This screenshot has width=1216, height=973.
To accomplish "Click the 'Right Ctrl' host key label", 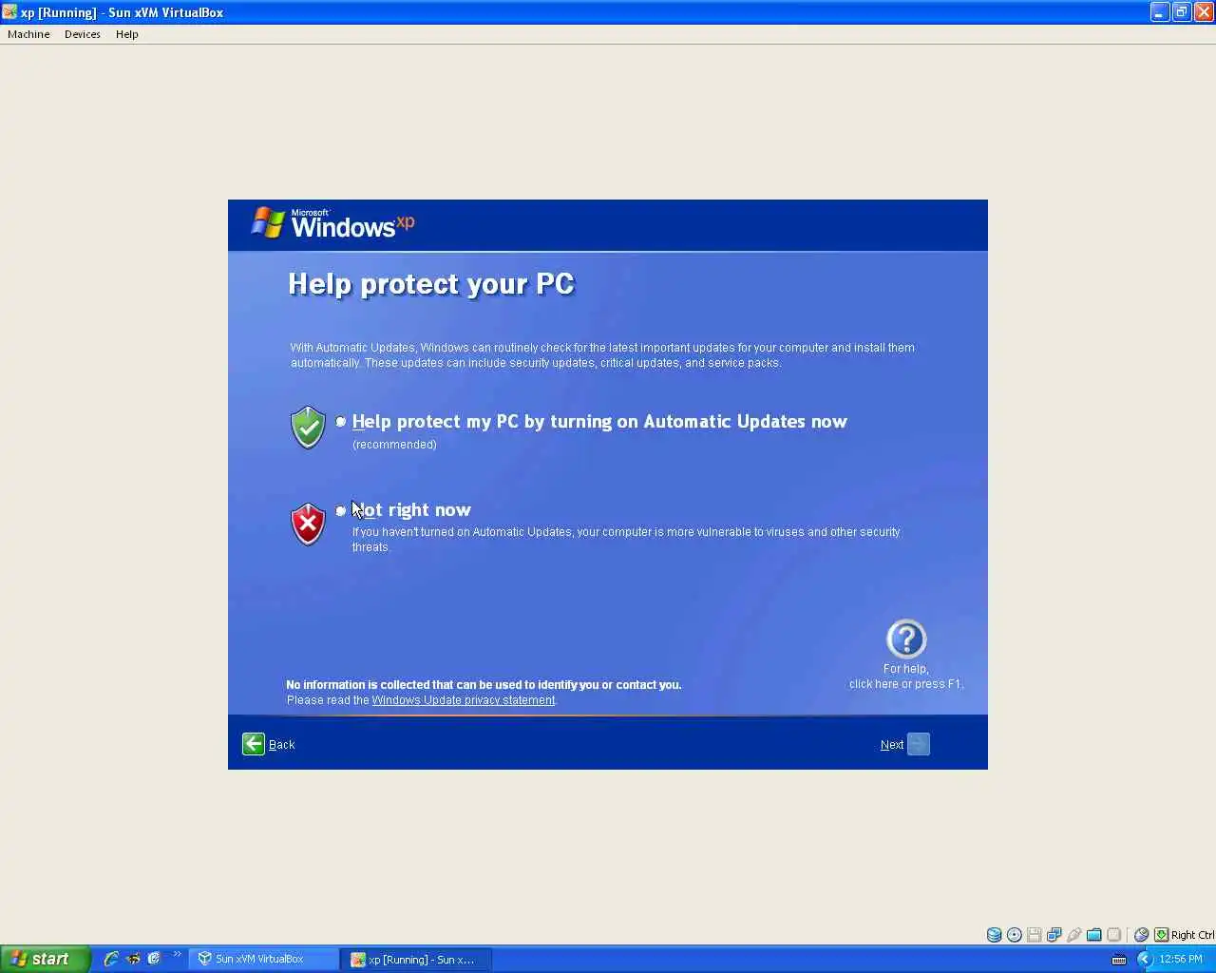I will [1192, 935].
